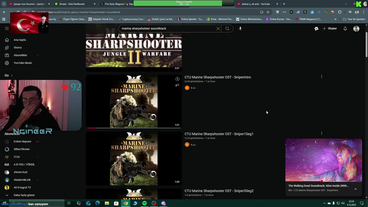Viewport: 368px width, 207px height.
Task: Open File Explorer from the taskbar
Action: click(x=107, y=203)
